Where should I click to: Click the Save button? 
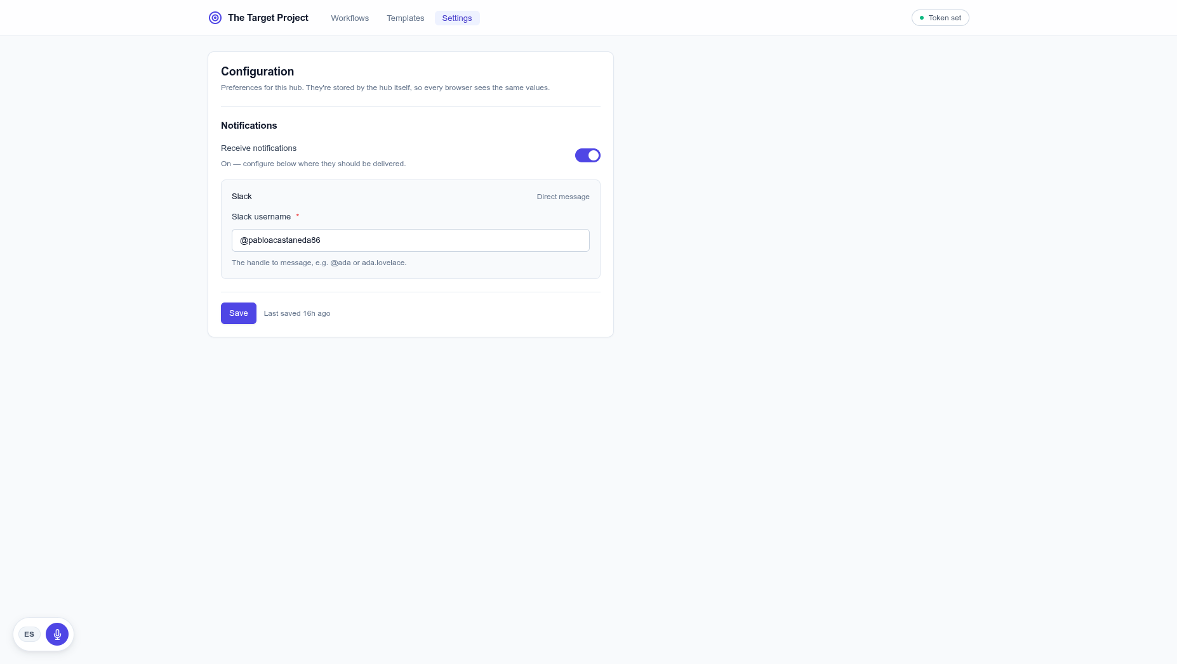coord(239,313)
